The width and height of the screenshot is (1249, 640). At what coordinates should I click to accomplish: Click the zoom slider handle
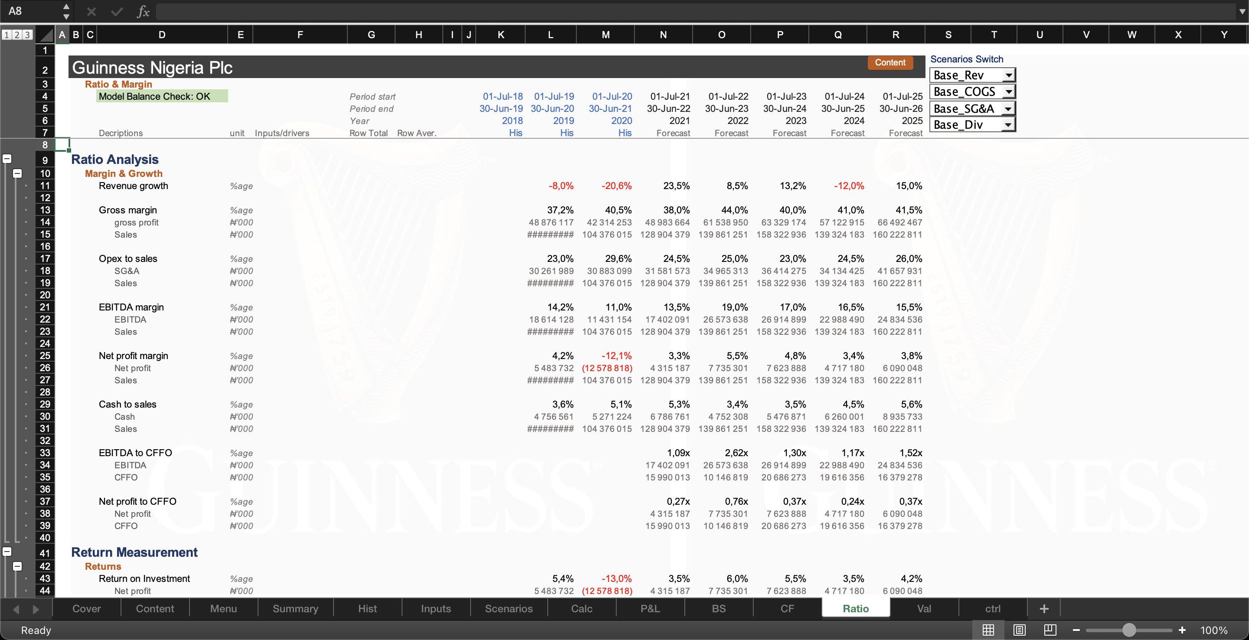point(1129,630)
